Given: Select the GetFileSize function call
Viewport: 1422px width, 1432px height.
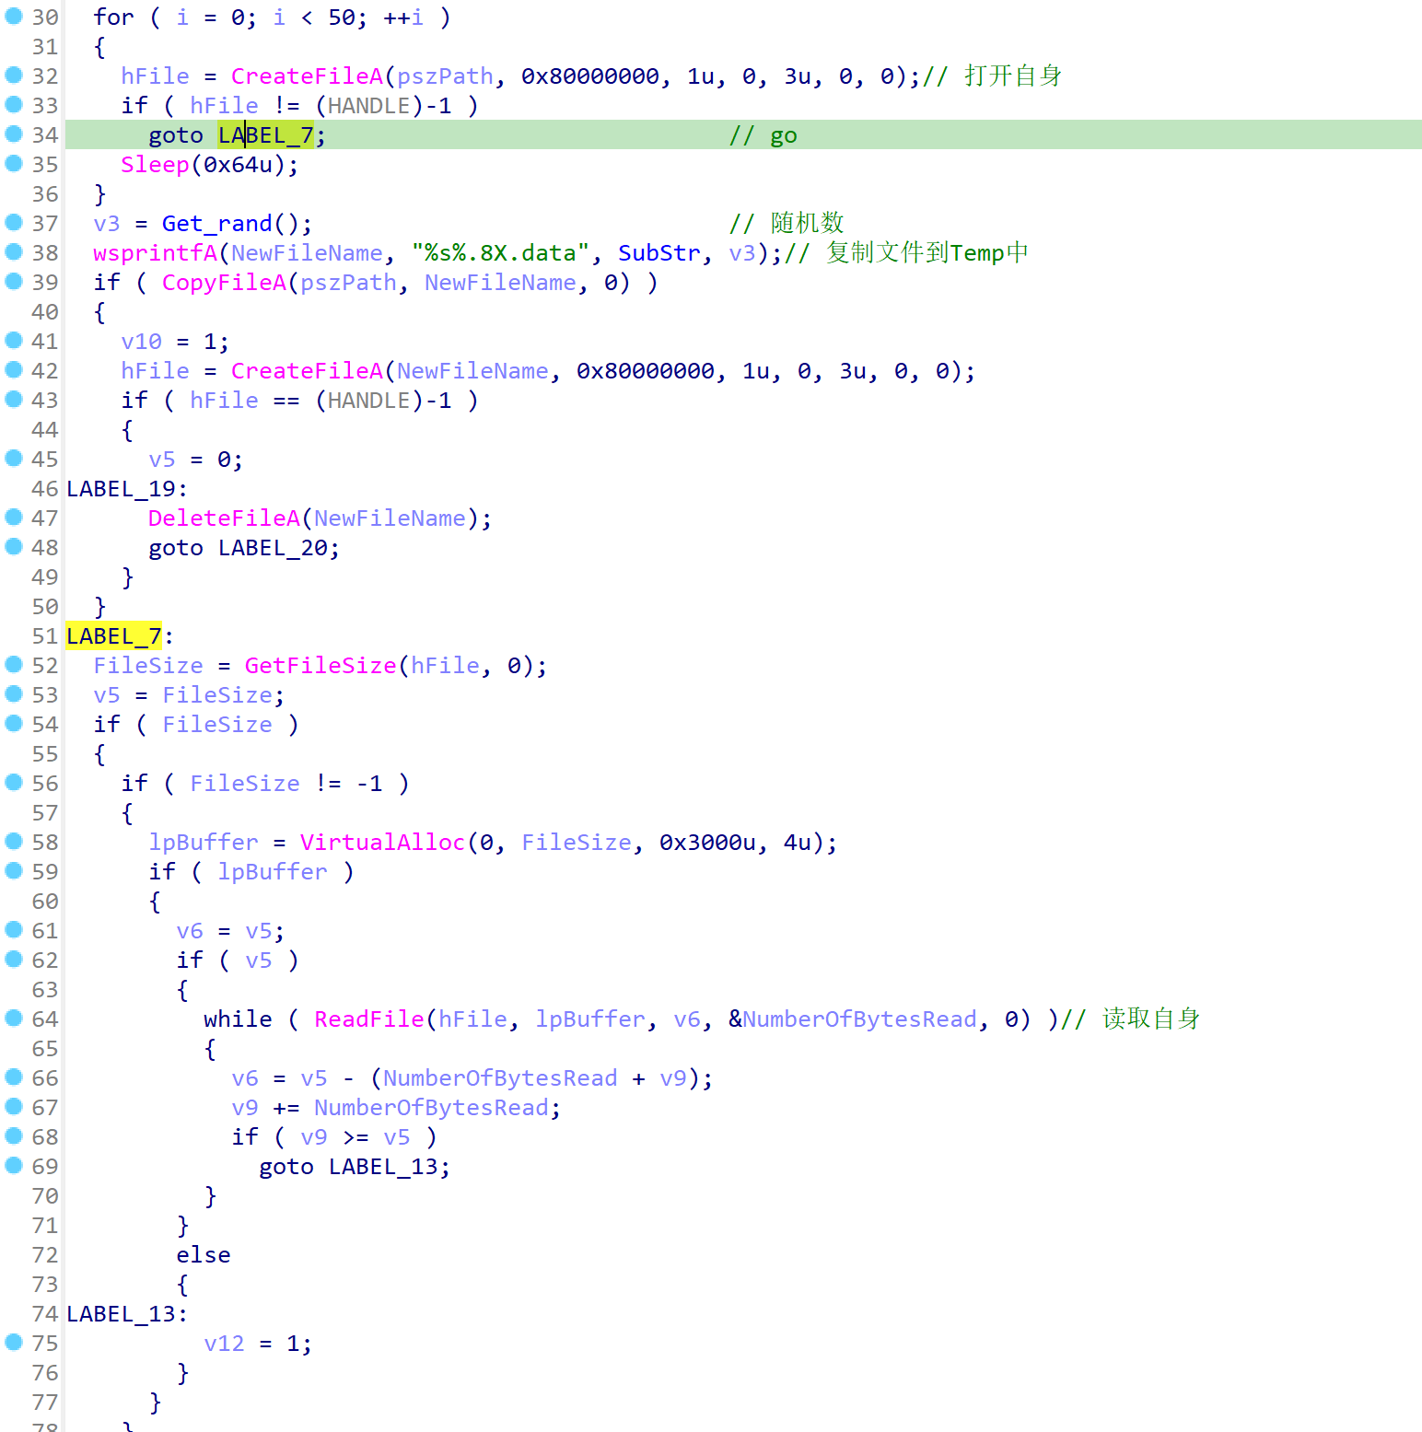Looking at the screenshot, I should point(320,666).
